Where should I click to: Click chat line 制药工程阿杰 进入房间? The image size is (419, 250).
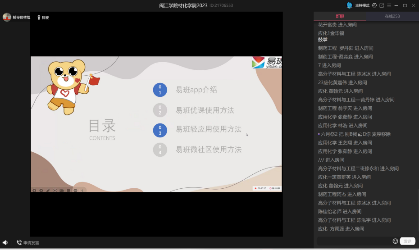[x=342, y=195]
